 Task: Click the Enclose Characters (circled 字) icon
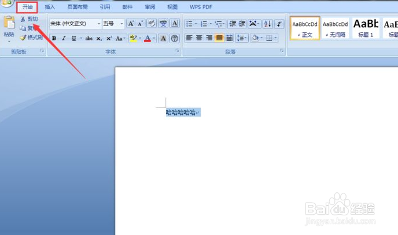pyautogui.click(x=175, y=38)
